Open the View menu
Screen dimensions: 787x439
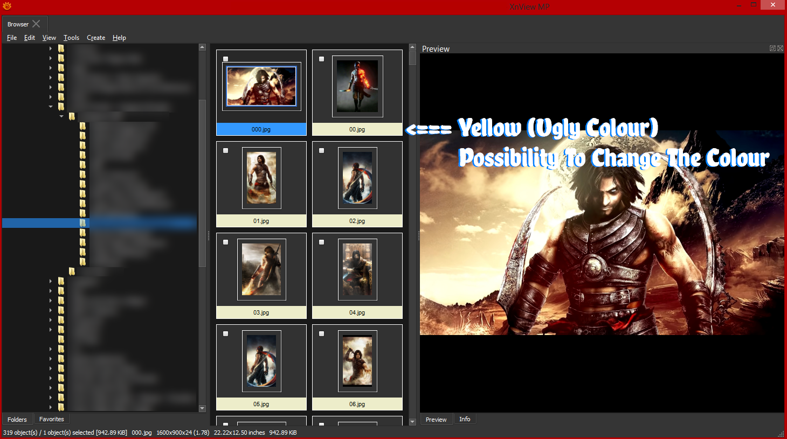[49, 38]
